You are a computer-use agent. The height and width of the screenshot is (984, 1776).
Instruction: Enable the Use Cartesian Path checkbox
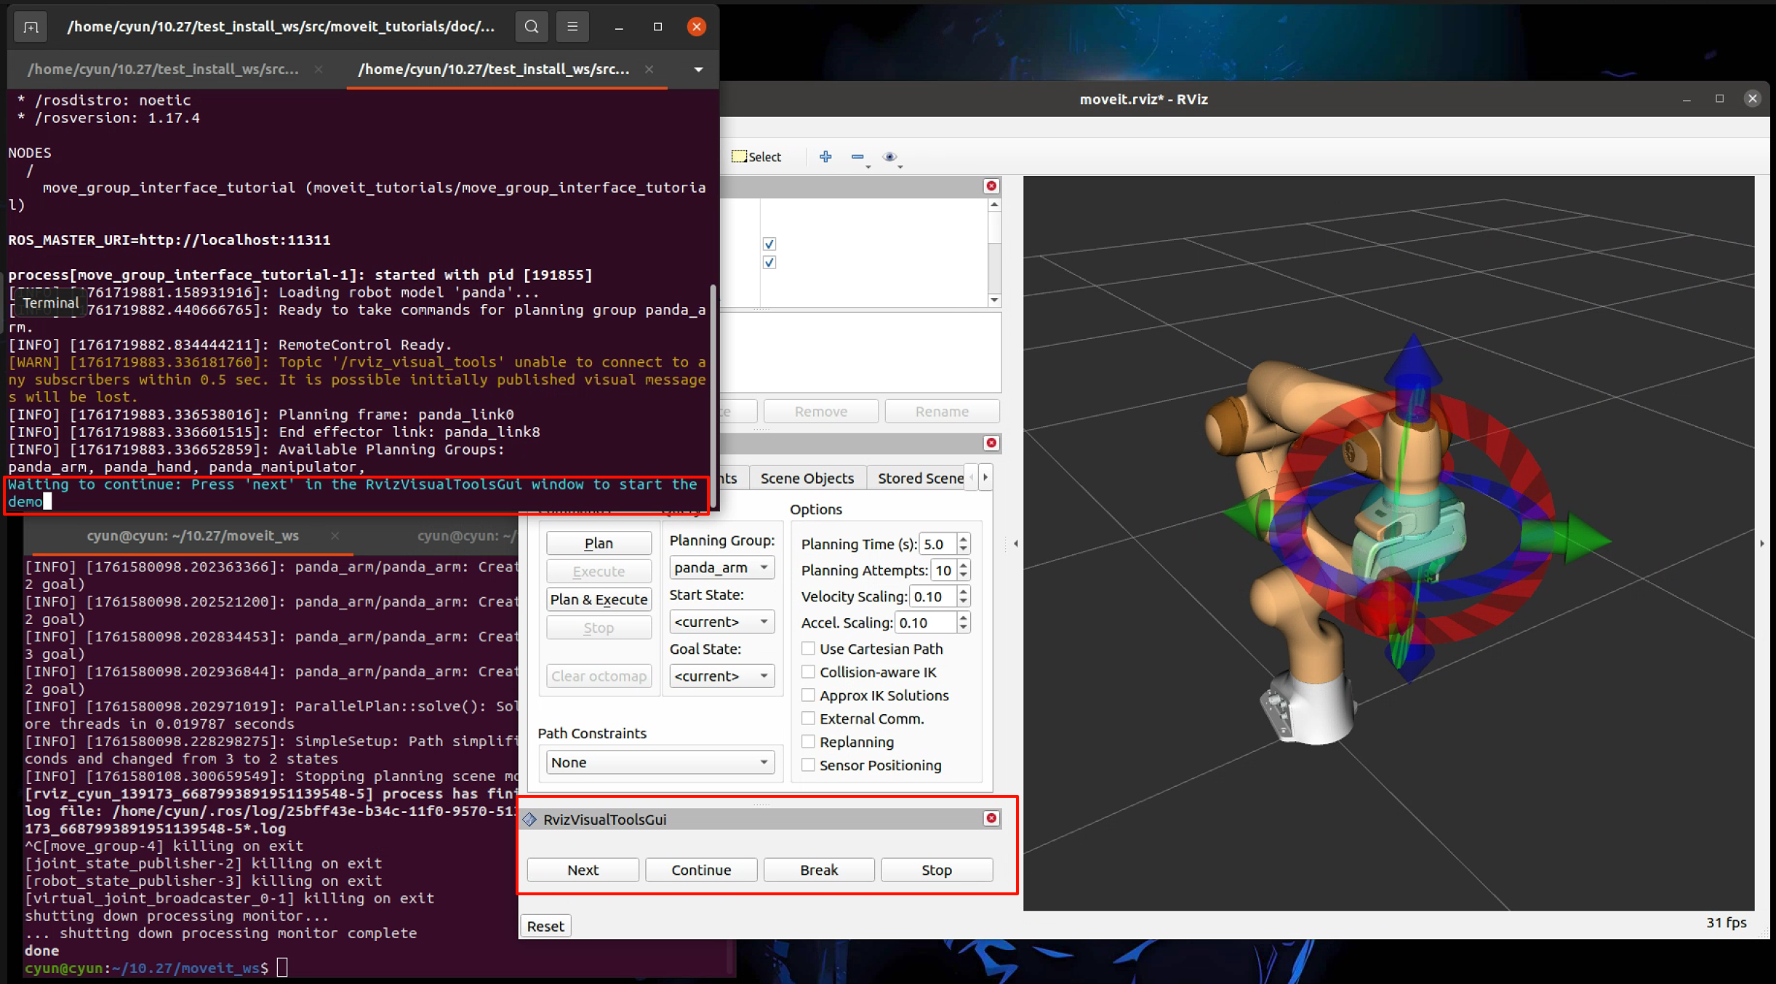[808, 649]
